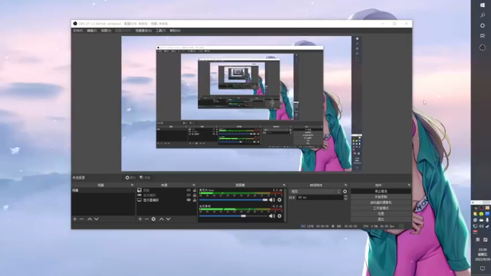Toggle visibility of display capture (显示器捕获) source
Screen dimensions: 491x276
click(188, 200)
